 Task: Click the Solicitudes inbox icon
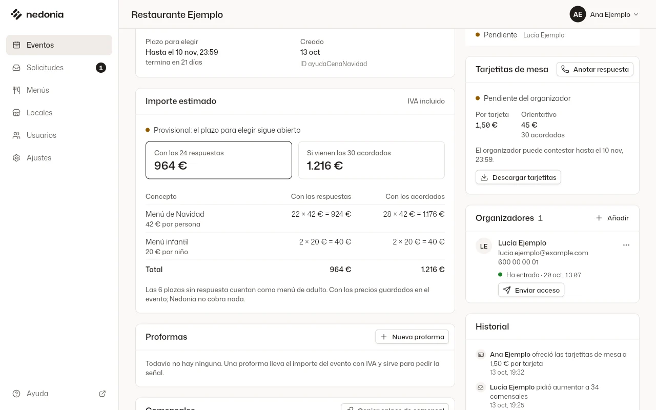tap(16, 68)
